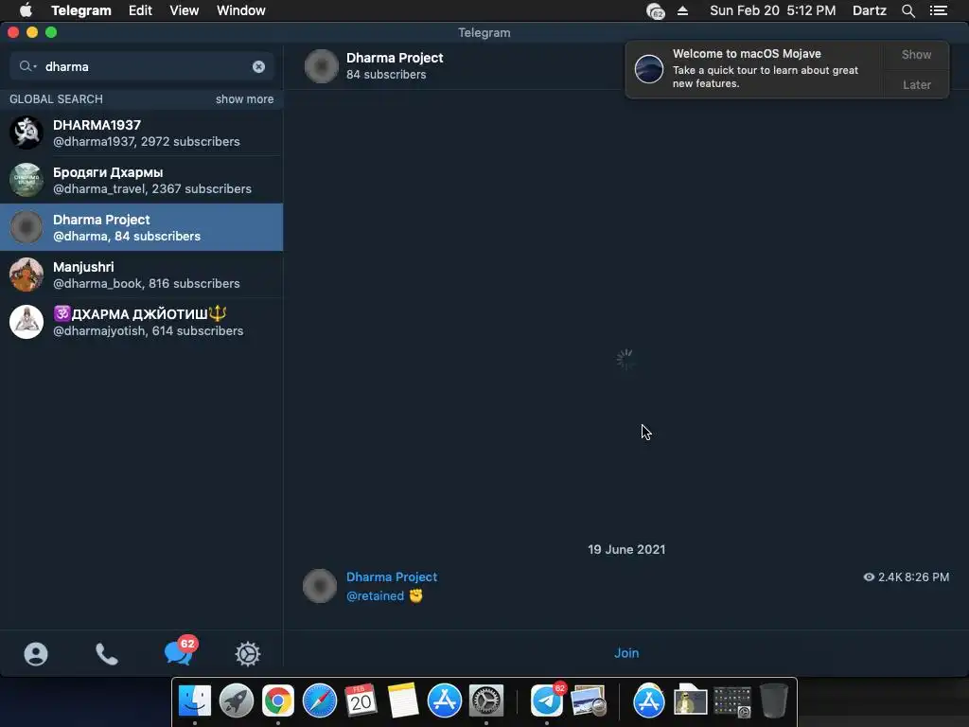Open the Manjushri channel result
This screenshot has height=727, width=969.
142,275
